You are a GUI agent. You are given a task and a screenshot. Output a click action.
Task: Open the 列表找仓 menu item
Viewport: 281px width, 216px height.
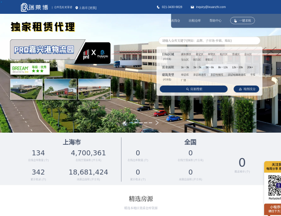(x=174, y=21)
